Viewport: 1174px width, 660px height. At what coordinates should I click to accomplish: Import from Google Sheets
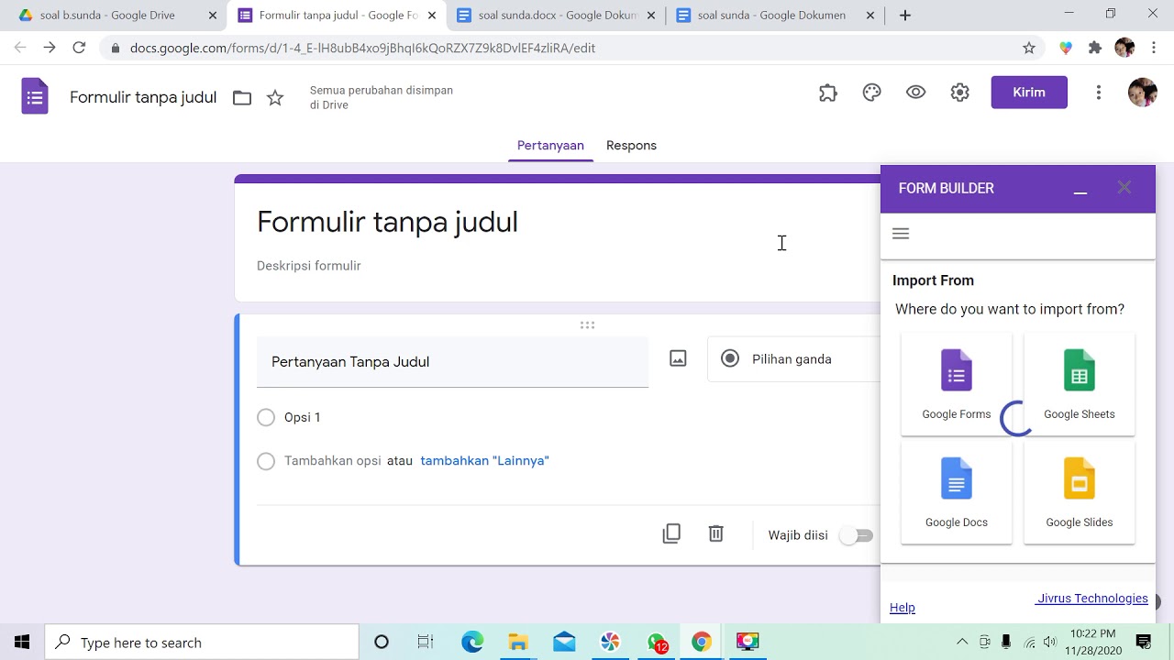tap(1080, 384)
